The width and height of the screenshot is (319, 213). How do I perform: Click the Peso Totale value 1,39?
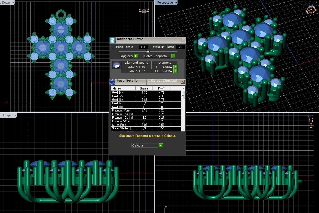pyautogui.click(x=143, y=47)
